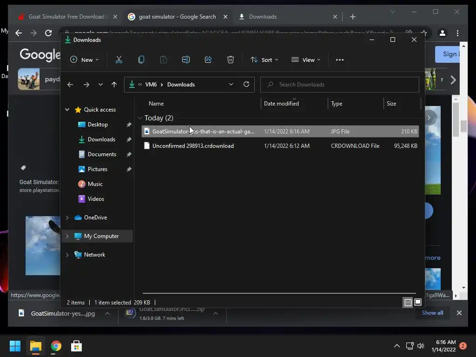This screenshot has width=476, height=357.
Task: Go back in File Explorer navigation
Action: (70, 85)
